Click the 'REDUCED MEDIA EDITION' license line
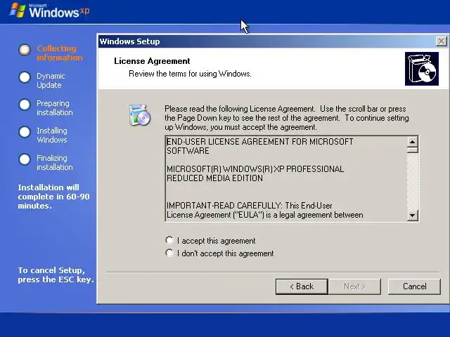Screen dimensions: 450x337 point(214,178)
